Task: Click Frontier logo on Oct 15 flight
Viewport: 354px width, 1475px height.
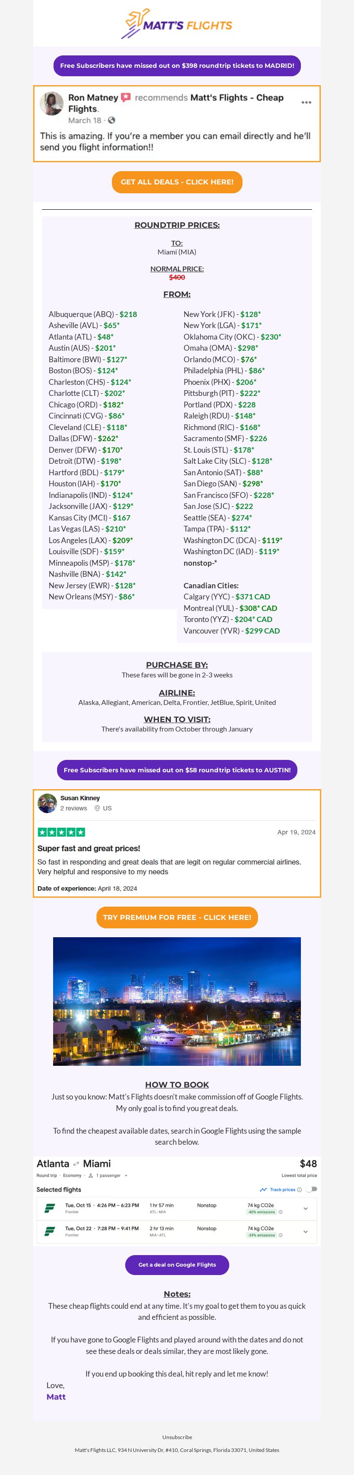Action: 50,1208
